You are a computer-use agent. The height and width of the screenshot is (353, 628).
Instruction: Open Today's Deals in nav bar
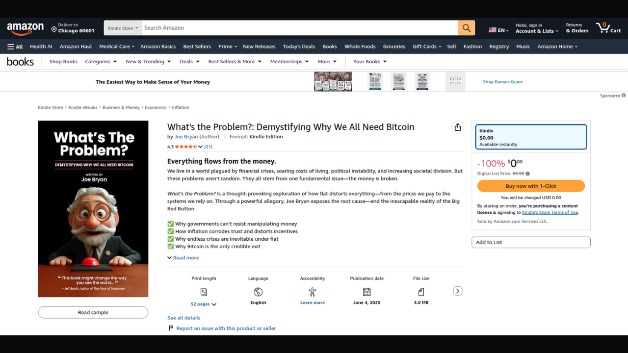point(299,47)
